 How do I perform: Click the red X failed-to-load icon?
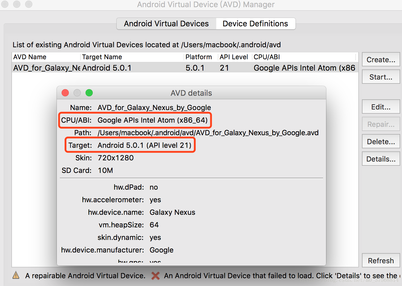click(155, 276)
